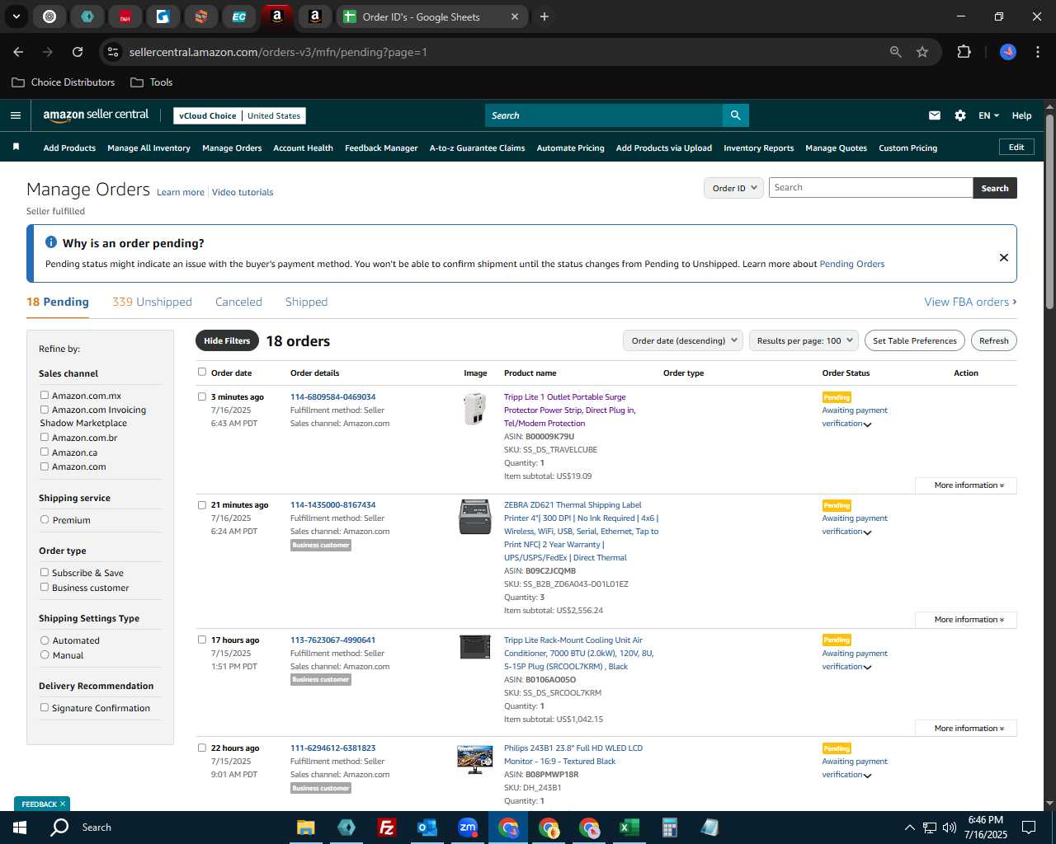Screen dimensions: 1056x844
Task: Open the Seller Central hamburger menu
Action: 16,115
